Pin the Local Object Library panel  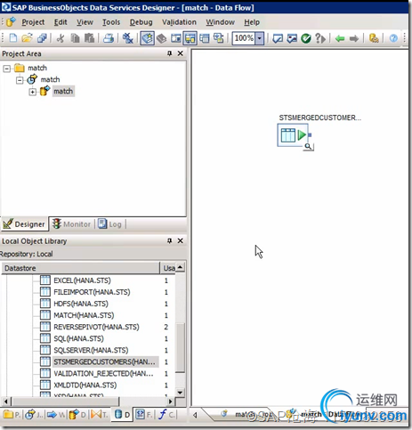169,240
